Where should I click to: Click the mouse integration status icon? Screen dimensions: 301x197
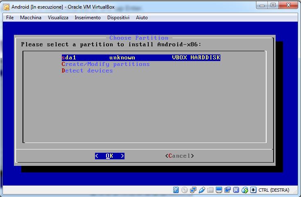pos(245,190)
